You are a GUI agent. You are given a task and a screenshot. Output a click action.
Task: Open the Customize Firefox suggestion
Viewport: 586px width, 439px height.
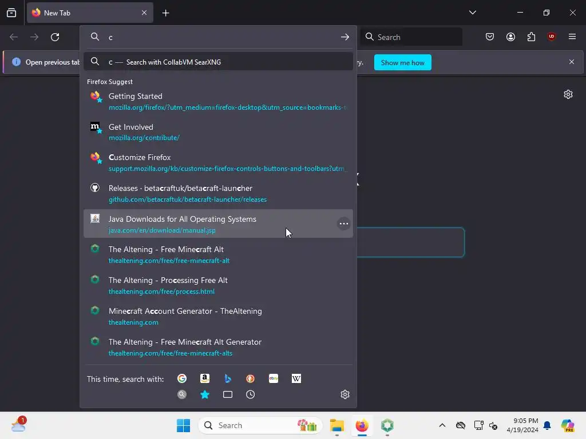[218, 162]
